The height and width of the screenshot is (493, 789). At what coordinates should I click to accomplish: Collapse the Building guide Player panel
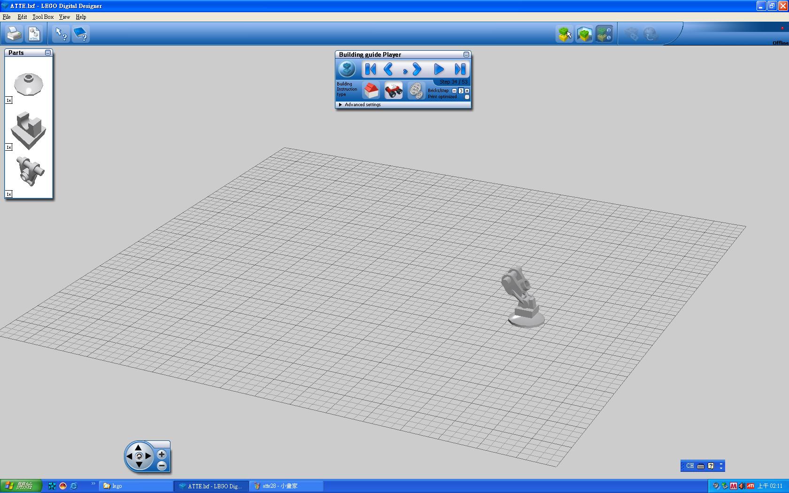[x=466, y=55]
